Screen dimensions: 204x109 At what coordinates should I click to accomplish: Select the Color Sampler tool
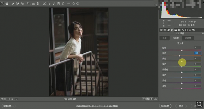point(18,4)
